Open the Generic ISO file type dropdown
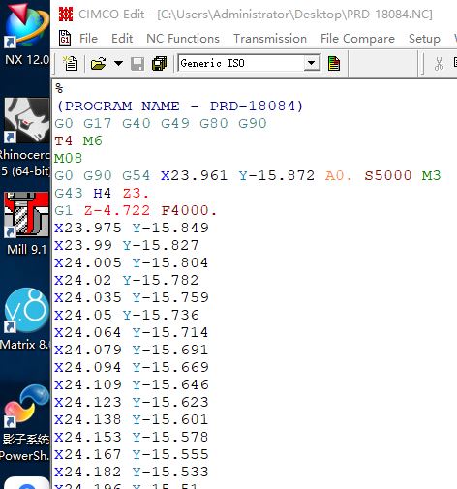 point(311,63)
